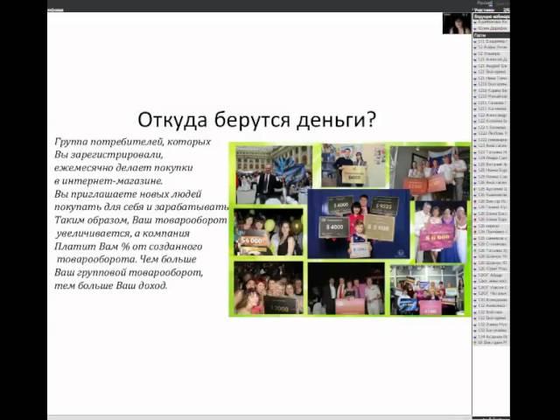Click the text line 'Вы приглашаете новых людей'
Image resolution: width=560 pixels, height=420 pixels.
[128, 194]
